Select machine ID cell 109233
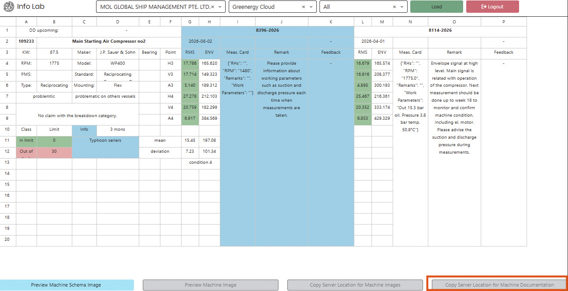 point(26,41)
